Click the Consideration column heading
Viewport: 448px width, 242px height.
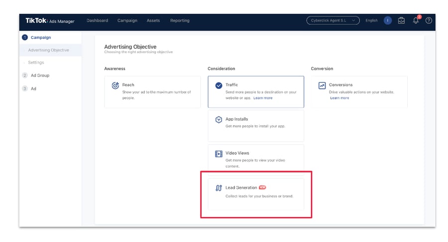point(221,69)
